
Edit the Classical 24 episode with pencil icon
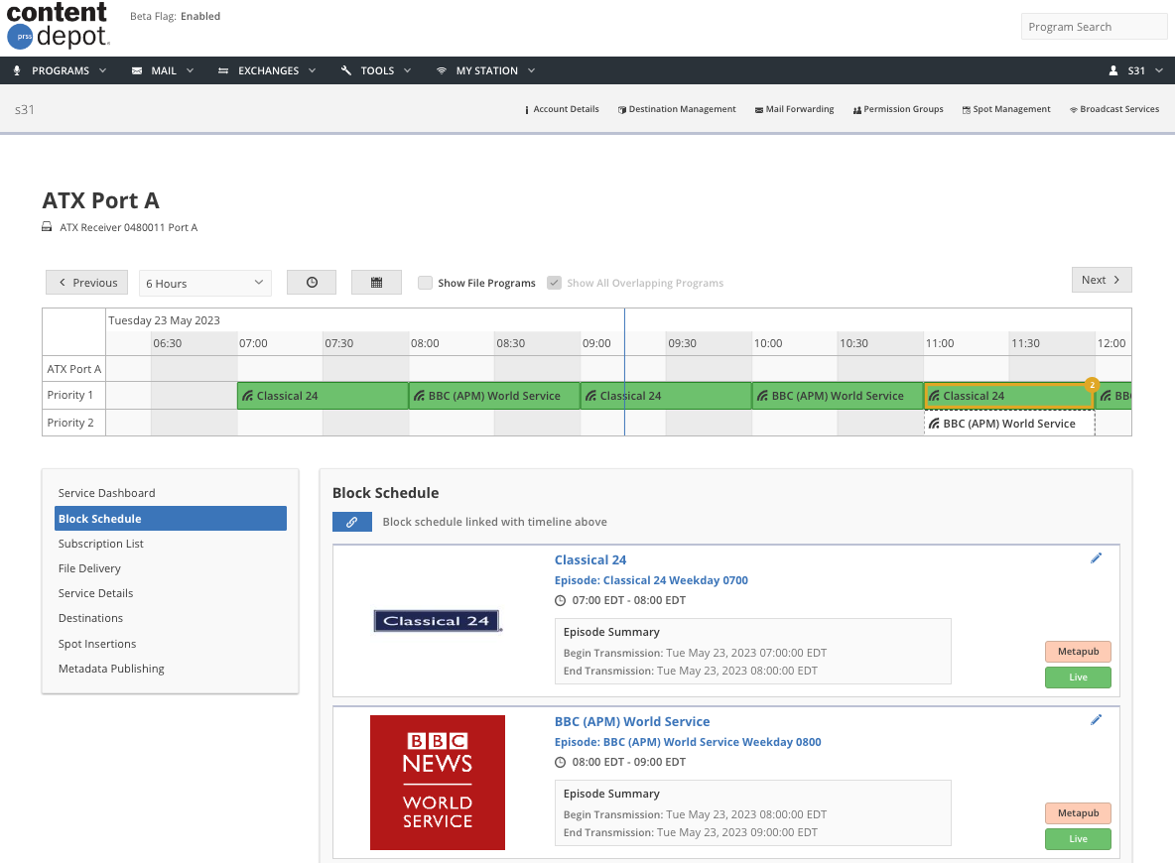pyautogui.click(x=1096, y=557)
